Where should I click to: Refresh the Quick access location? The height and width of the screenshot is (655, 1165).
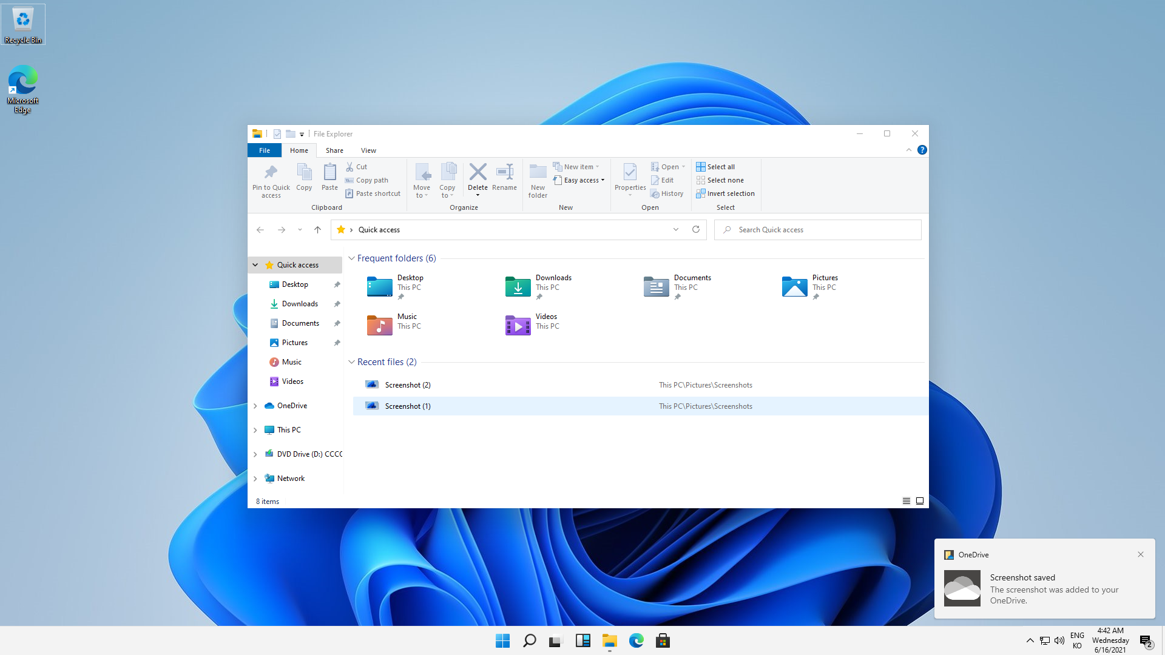[696, 230]
